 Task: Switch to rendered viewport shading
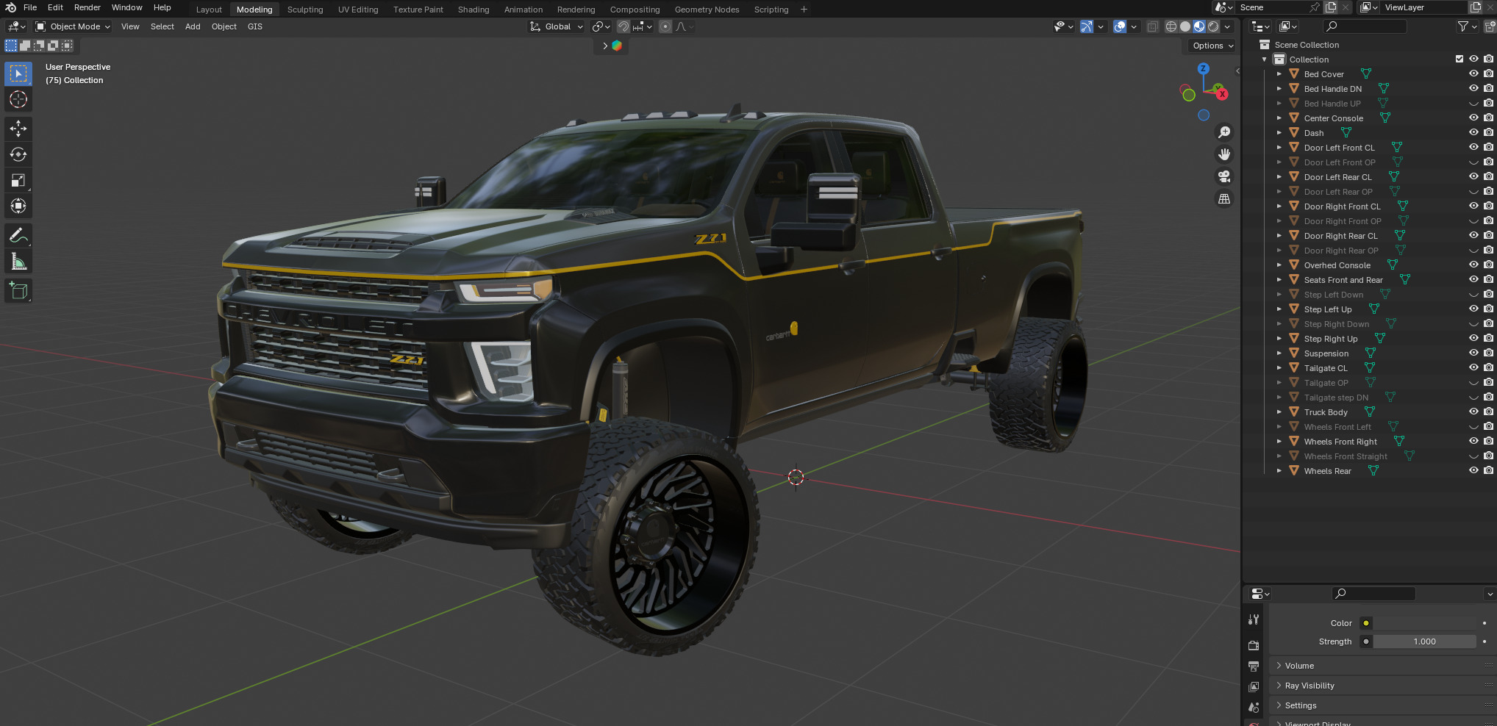1213,26
